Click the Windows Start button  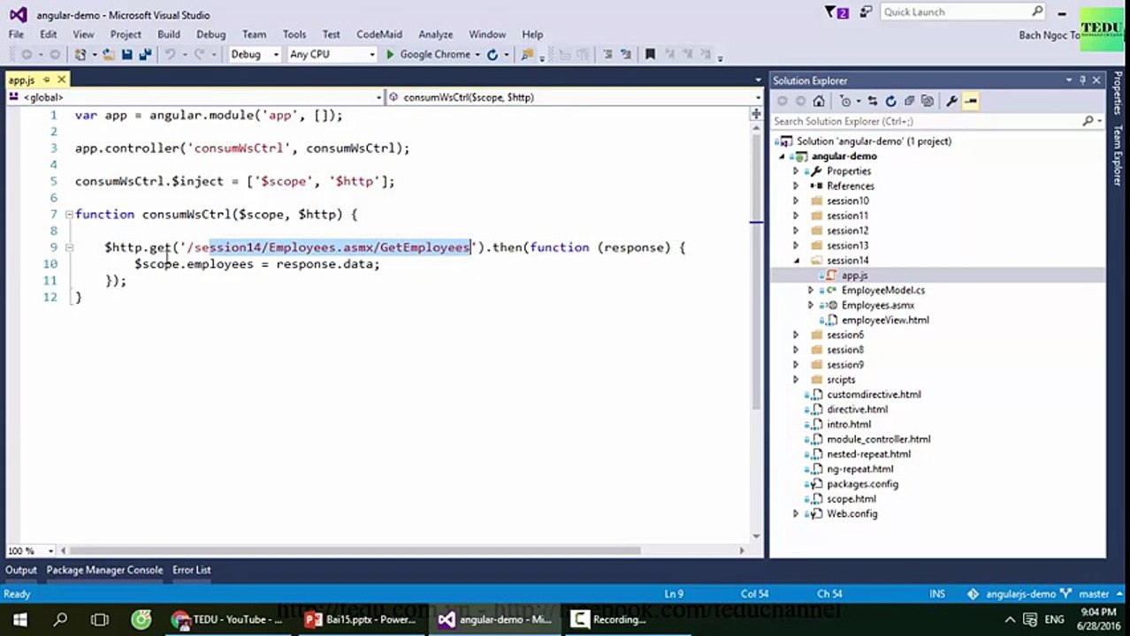pos(19,619)
